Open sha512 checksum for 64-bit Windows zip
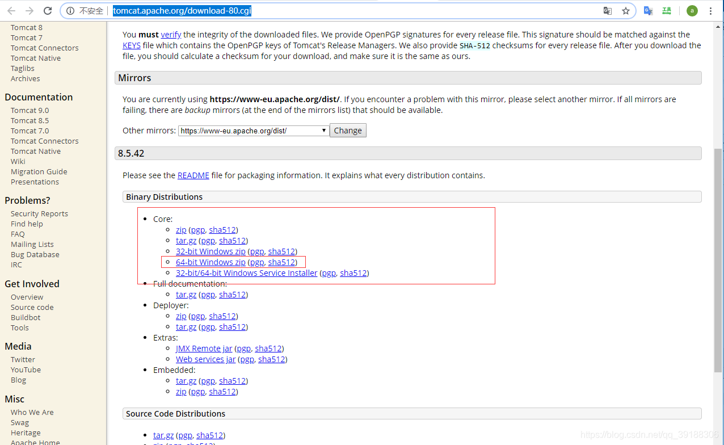This screenshot has height=445, width=724. point(281,262)
